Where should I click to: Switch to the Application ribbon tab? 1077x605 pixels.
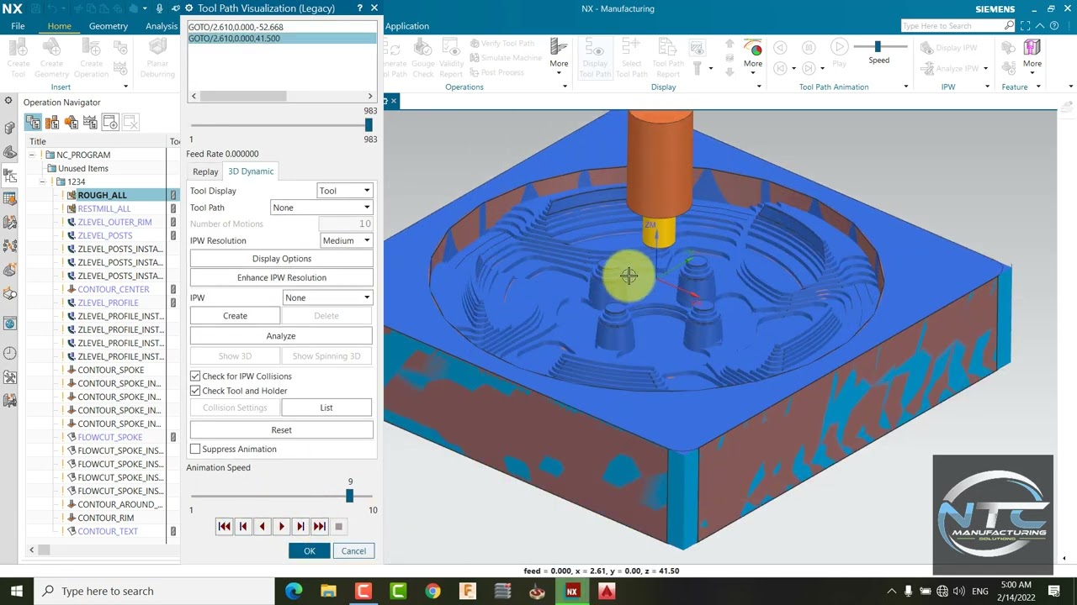407,26
